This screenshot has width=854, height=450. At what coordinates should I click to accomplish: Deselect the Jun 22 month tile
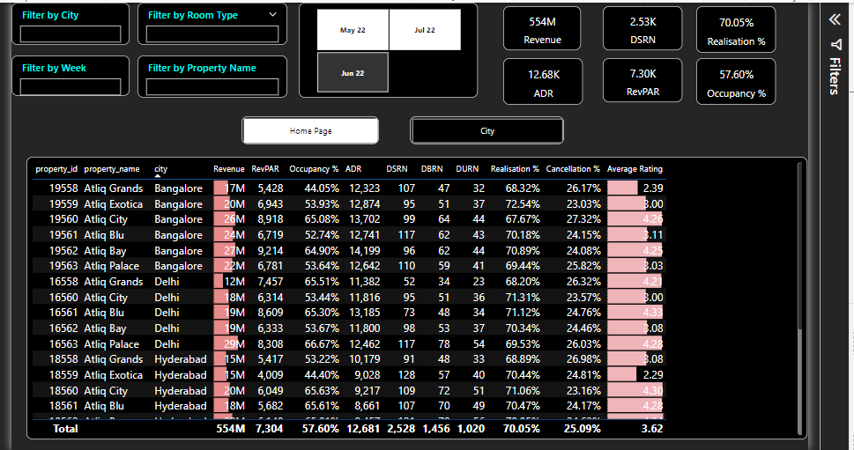(353, 73)
